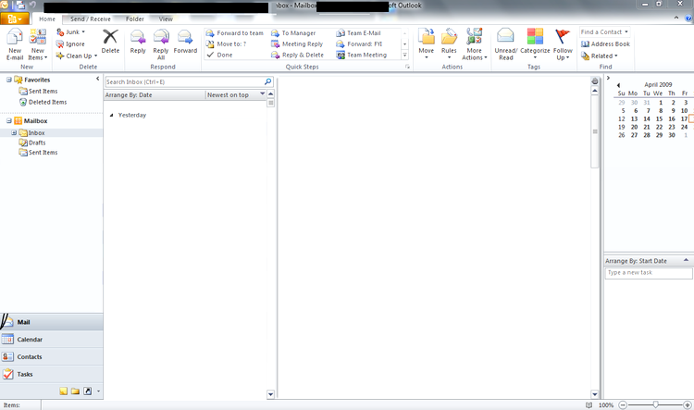Create a New E-mail message

click(15, 44)
